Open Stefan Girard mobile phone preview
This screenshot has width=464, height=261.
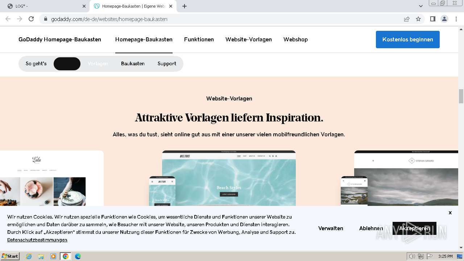click(x=354, y=191)
